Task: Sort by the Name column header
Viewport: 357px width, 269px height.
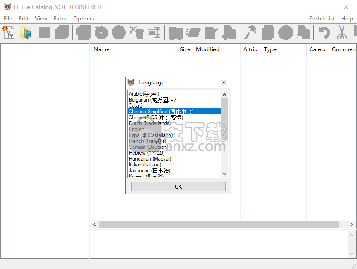Action: (124, 49)
